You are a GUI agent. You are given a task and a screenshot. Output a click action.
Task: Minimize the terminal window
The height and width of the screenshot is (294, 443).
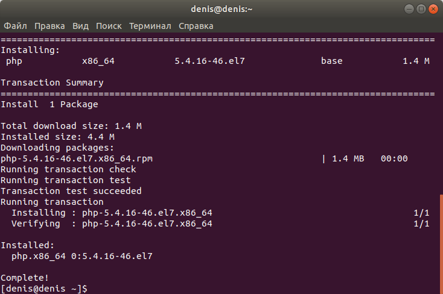tap(409, 8)
